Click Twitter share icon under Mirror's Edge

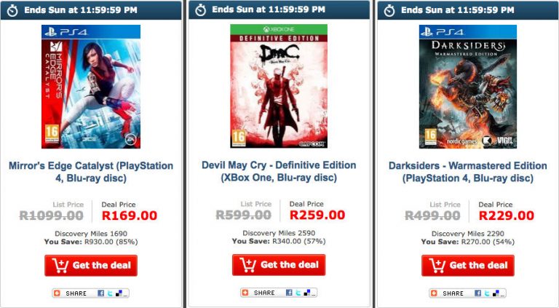(110, 293)
